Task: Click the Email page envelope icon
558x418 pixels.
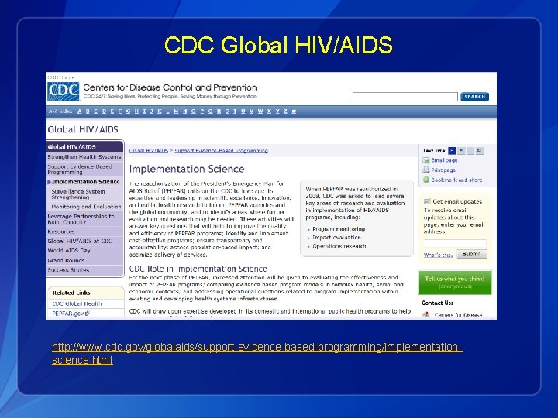Action: coord(426,160)
